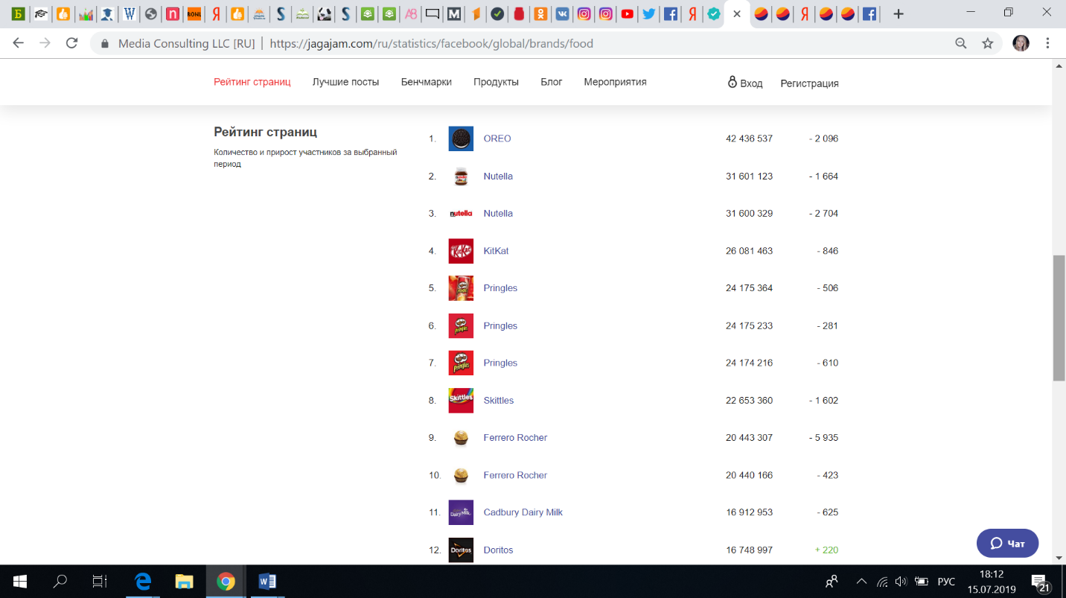Open the OREO page logo thumbnail
1066x598 pixels.
(x=461, y=139)
